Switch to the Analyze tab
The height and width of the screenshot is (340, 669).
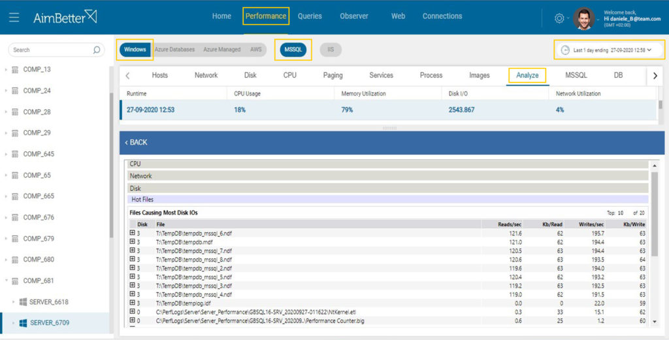pyautogui.click(x=527, y=75)
